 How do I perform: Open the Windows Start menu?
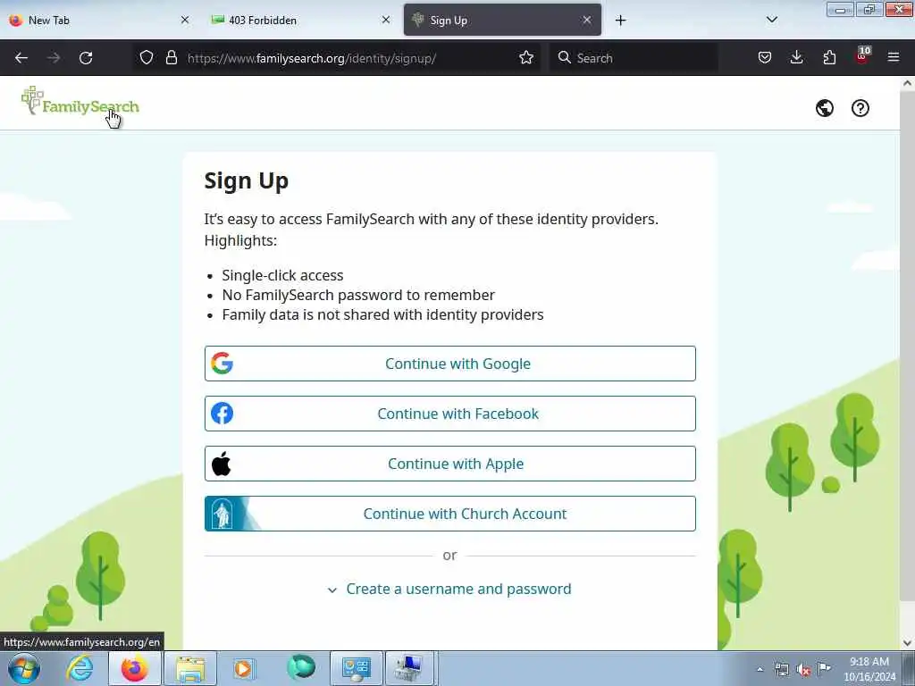pyautogui.click(x=24, y=668)
